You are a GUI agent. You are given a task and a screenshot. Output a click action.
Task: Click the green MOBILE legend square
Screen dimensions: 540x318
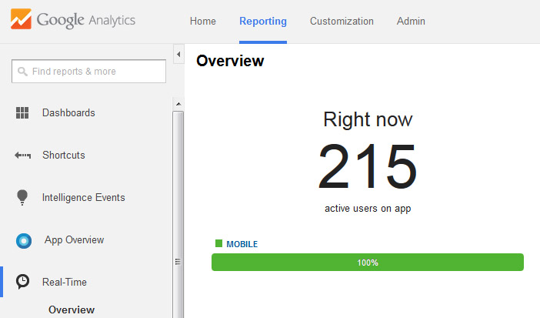tap(218, 243)
